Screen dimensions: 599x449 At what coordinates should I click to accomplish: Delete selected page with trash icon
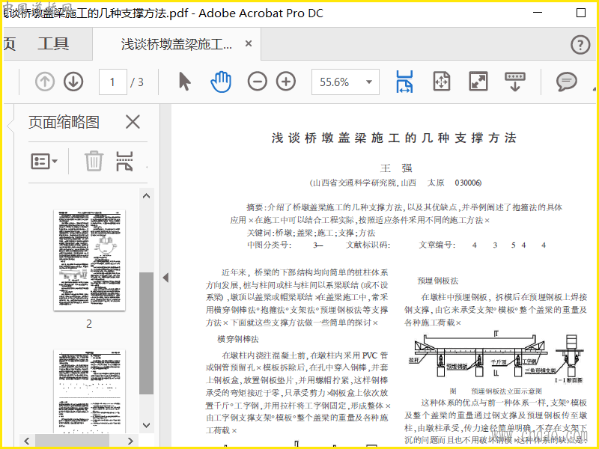94,161
